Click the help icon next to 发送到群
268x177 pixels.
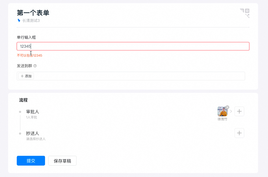[x=35, y=66]
